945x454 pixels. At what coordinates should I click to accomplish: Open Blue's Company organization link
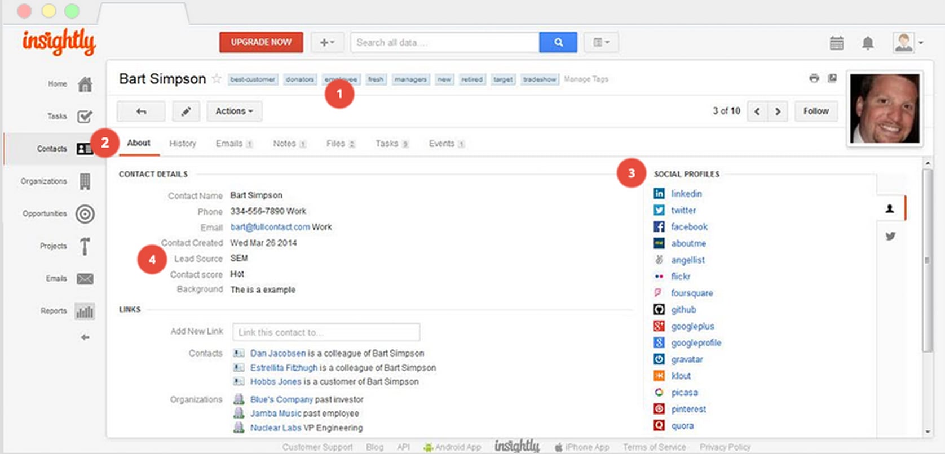coord(281,399)
